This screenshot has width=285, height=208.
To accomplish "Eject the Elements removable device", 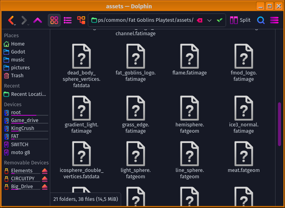I will pyautogui.click(x=45, y=171).
